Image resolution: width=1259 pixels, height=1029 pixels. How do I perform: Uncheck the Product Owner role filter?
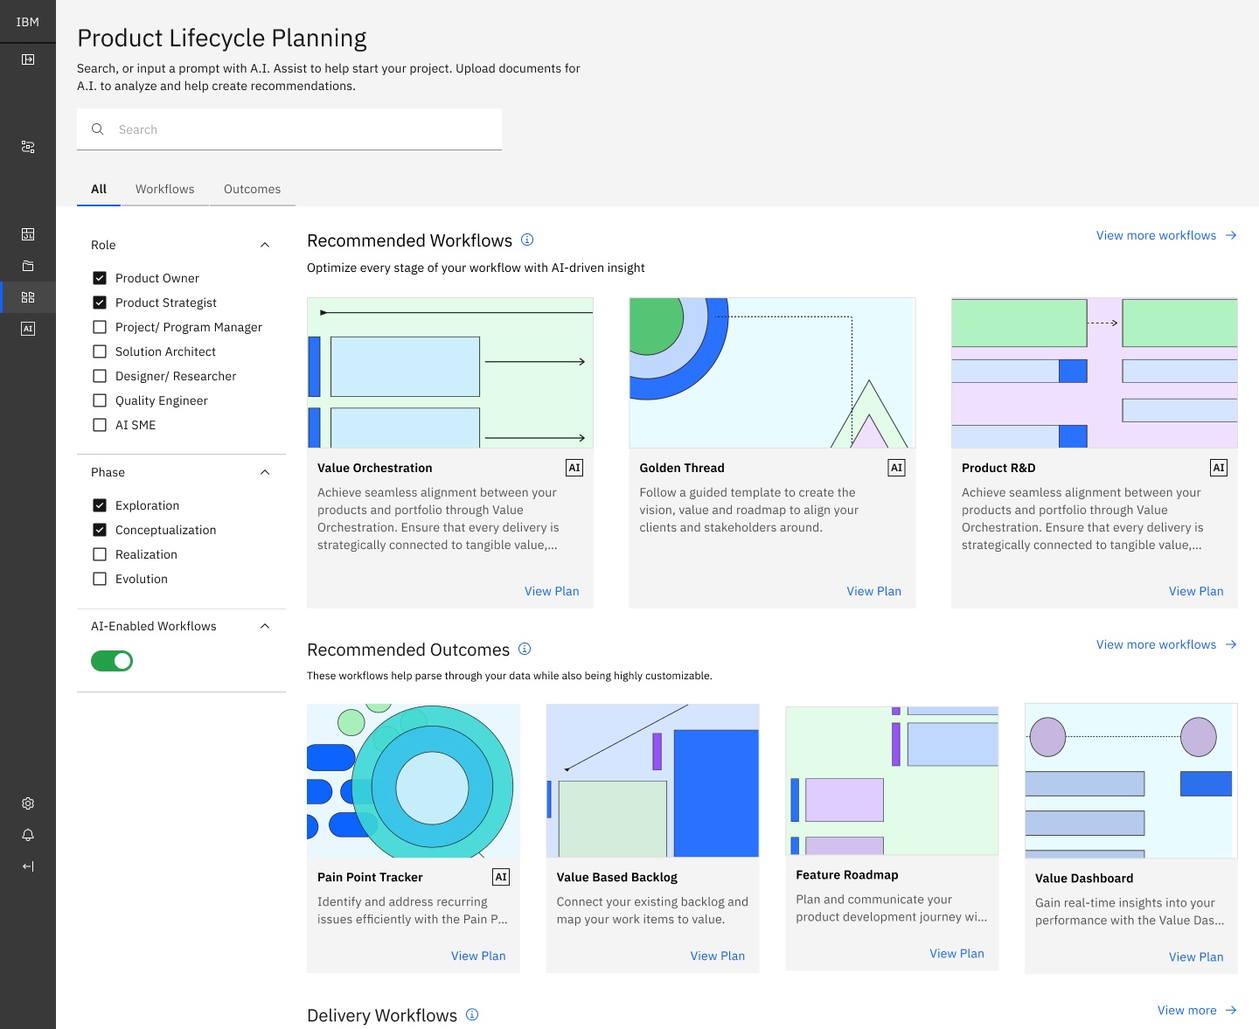point(99,277)
